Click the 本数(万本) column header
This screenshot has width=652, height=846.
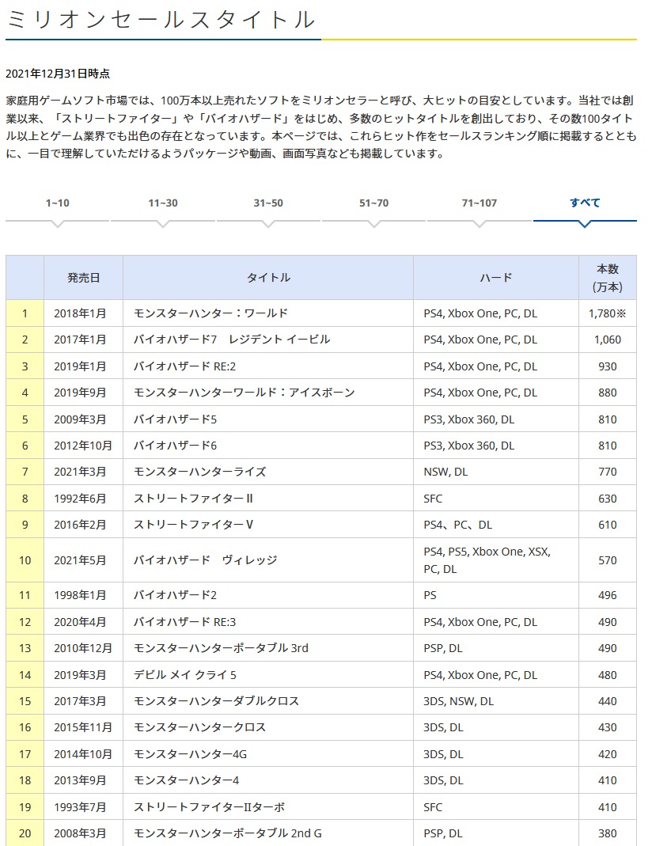(x=607, y=277)
